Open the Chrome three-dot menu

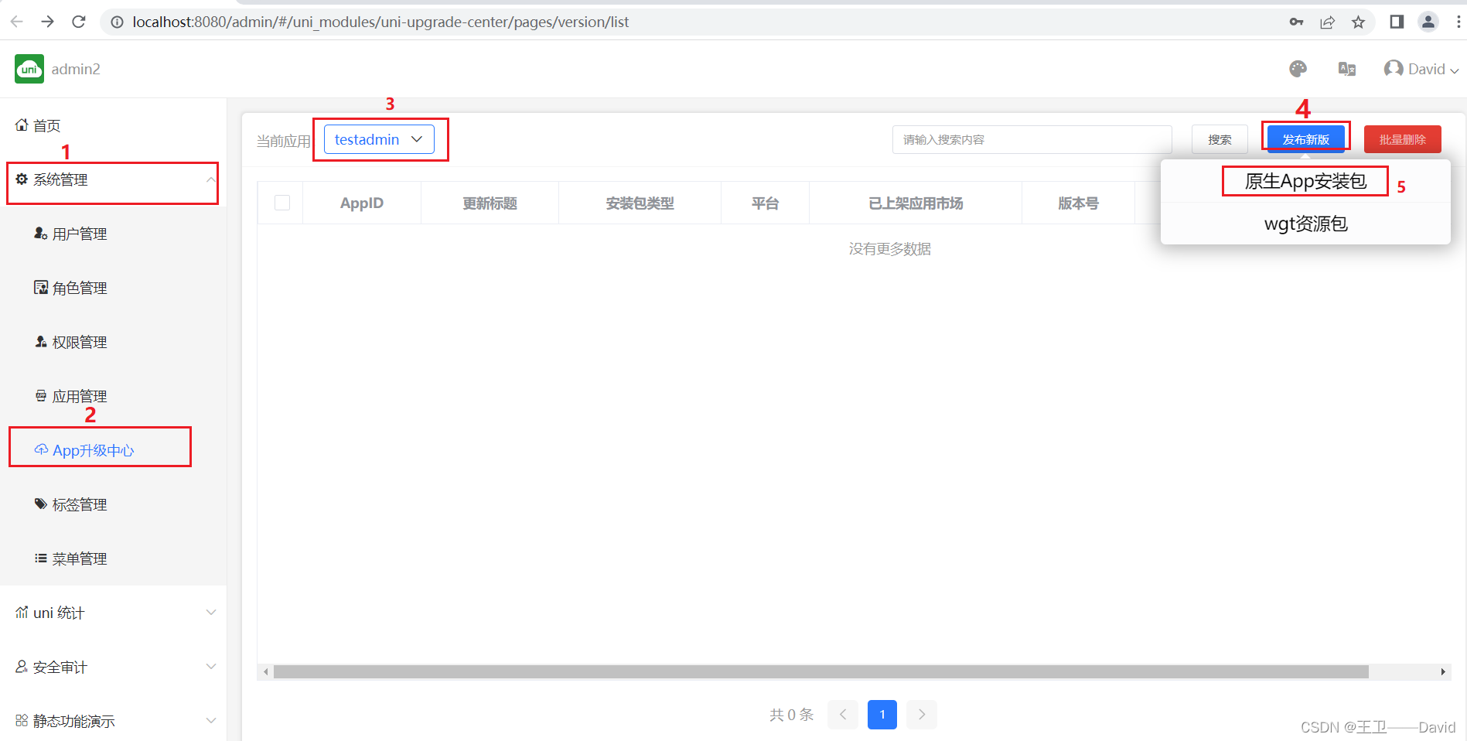1458,22
